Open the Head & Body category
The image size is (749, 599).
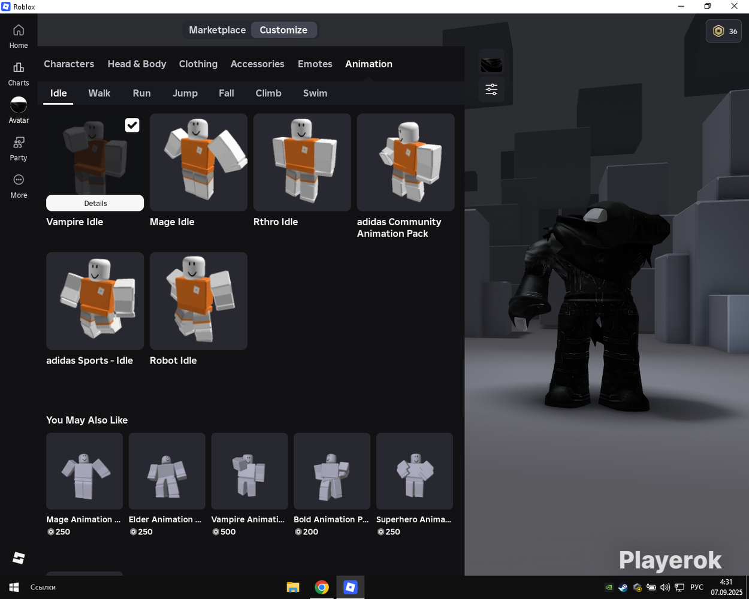click(137, 64)
